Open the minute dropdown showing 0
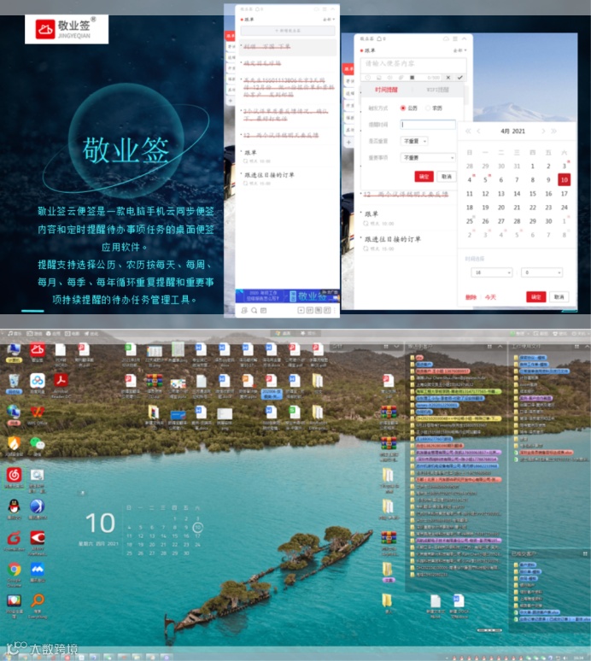Screen dimensions: 591x661 [x=541, y=272]
